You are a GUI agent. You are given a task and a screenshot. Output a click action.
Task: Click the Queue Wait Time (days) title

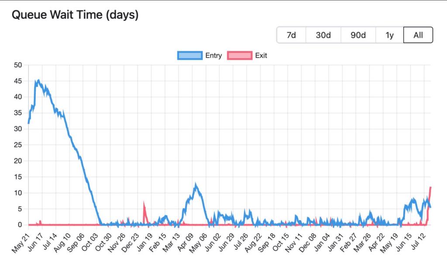tap(75, 15)
